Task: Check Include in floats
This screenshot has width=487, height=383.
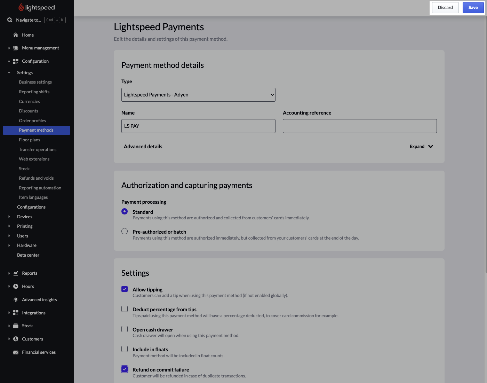Action: pyautogui.click(x=125, y=349)
